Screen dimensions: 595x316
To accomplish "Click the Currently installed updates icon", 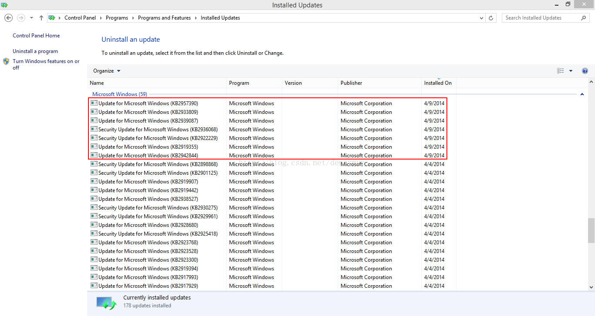I will coord(107,303).
